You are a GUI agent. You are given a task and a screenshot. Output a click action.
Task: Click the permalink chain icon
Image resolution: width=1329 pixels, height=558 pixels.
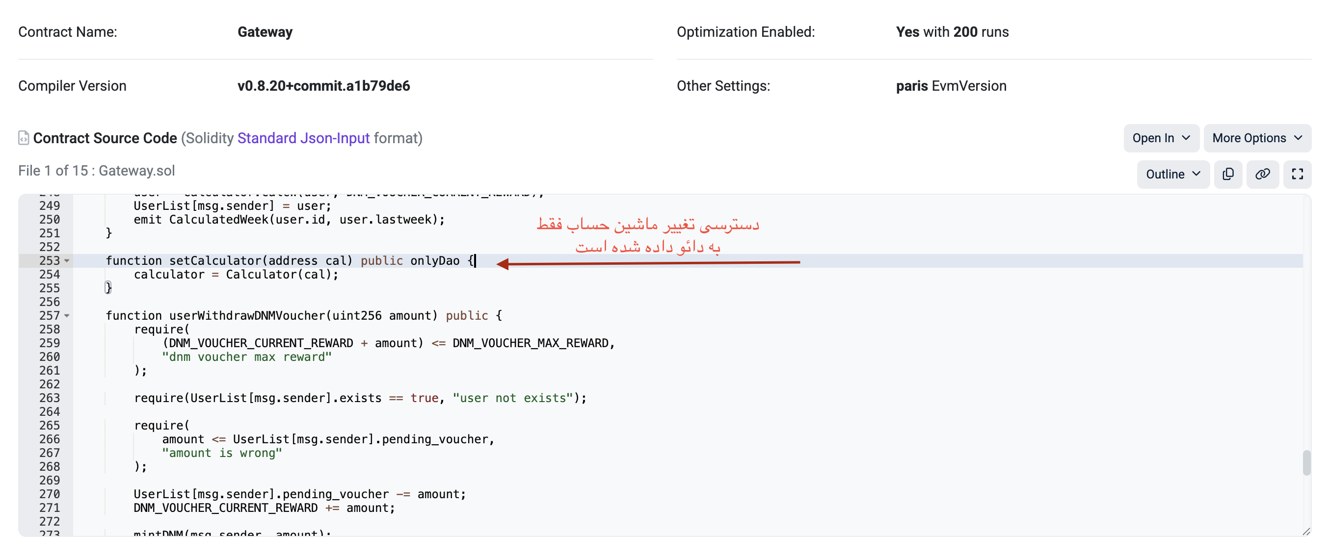[1262, 174]
